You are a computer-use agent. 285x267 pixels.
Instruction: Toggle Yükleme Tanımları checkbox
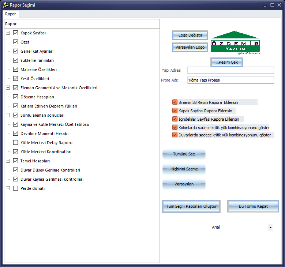coord(16,60)
